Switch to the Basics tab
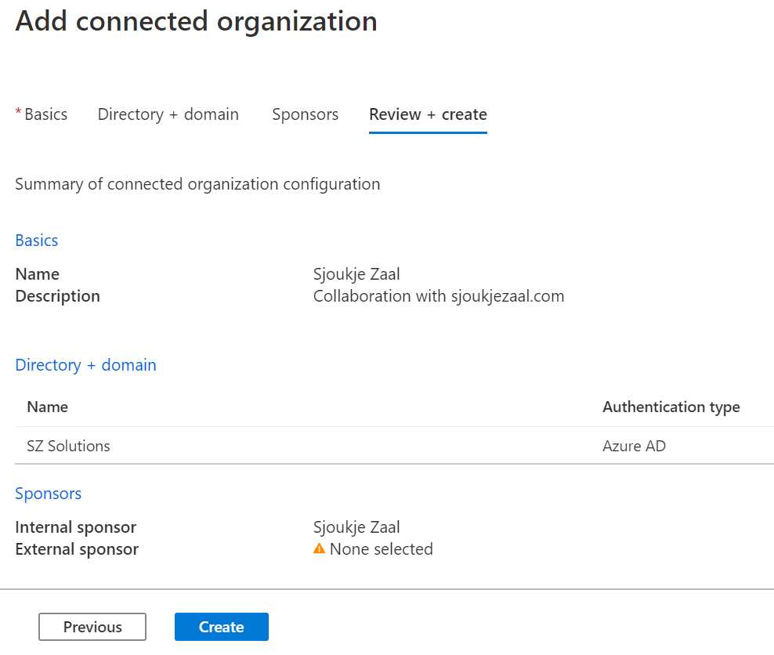Viewport: 774px width, 655px height. click(44, 114)
